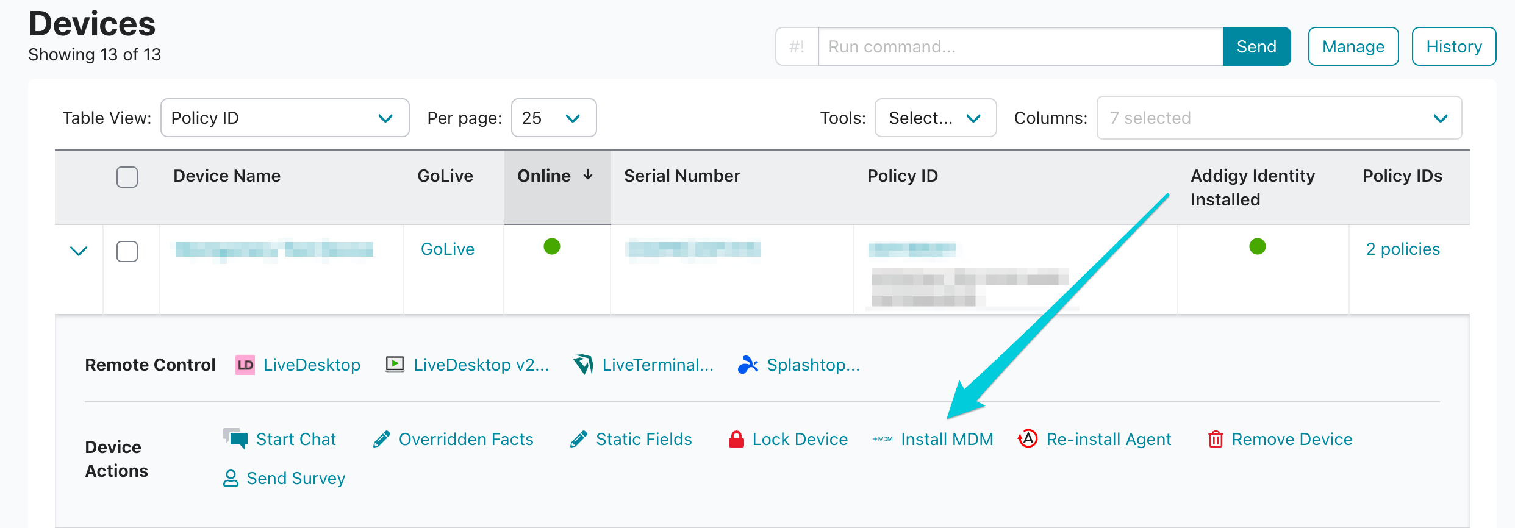Image resolution: width=1515 pixels, height=528 pixels.
Task: Sort by the Policy IDs column header
Action: coord(1402,176)
